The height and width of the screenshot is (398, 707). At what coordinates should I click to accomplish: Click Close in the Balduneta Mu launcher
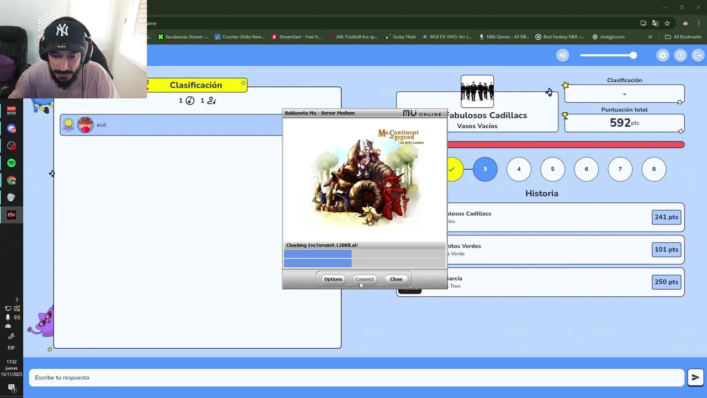[x=396, y=279]
